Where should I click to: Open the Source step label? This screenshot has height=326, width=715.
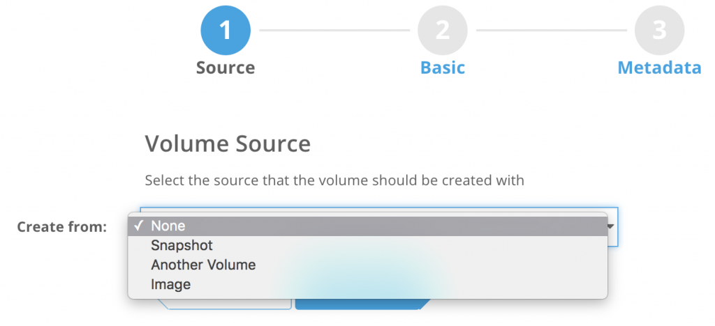[226, 68]
